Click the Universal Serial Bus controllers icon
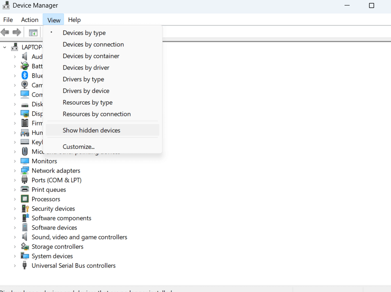Image resolution: width=391 pixels, height=292 pixels. (25, 265)
